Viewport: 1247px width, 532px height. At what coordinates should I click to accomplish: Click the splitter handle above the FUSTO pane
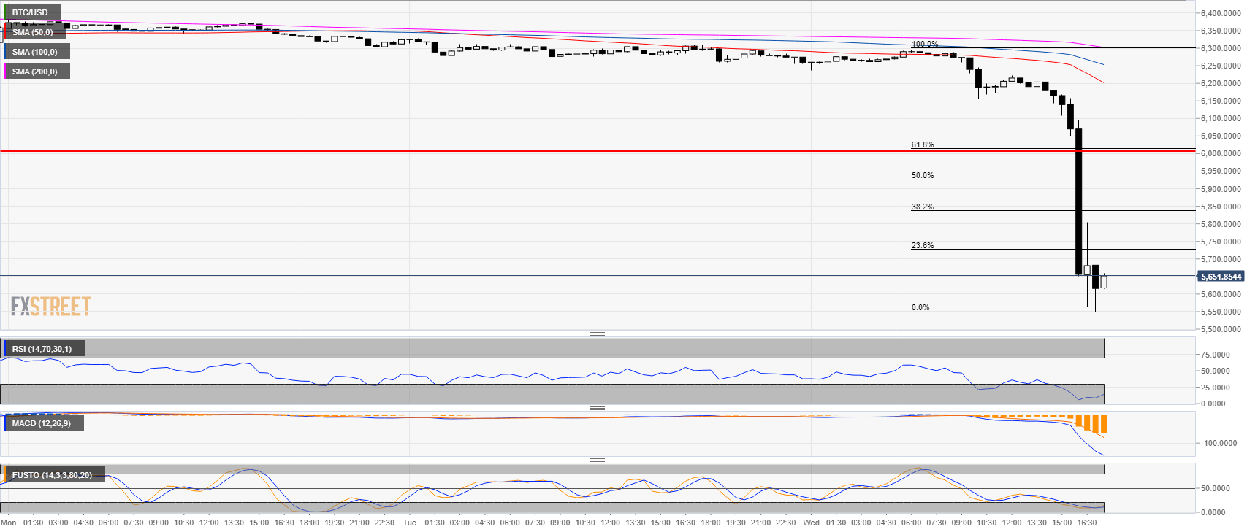click(x=597, y=460)
